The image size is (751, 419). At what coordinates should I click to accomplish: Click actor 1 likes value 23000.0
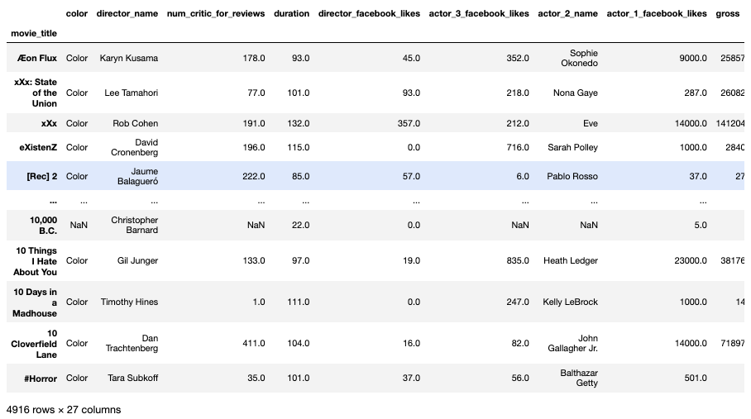pos(691,260)
